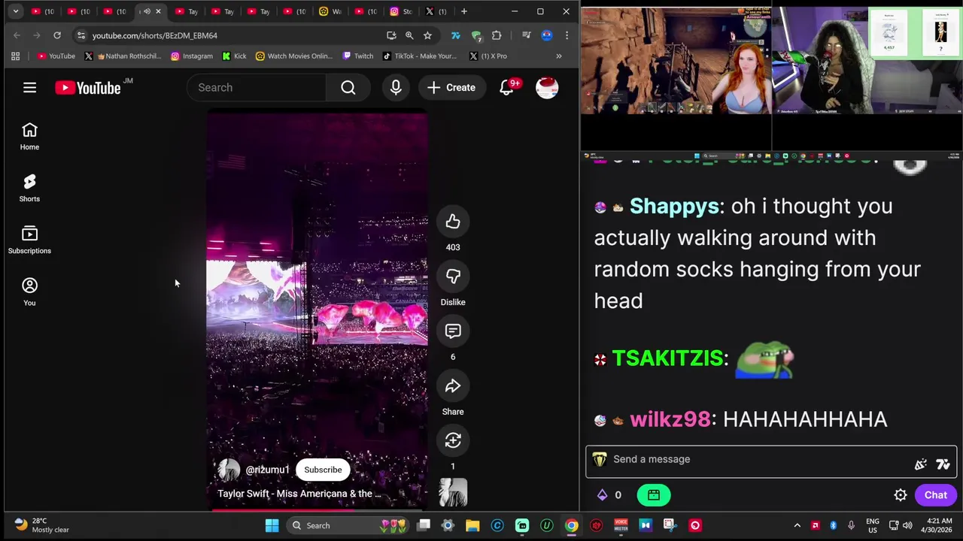Open chat settings gear icon

click(x=901, y=495)
